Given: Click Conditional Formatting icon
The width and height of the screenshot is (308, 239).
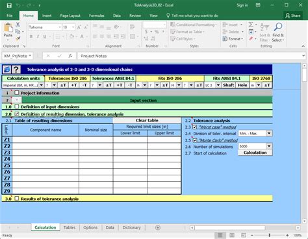Looking at the screenshot, I should (x=173, y=25).
